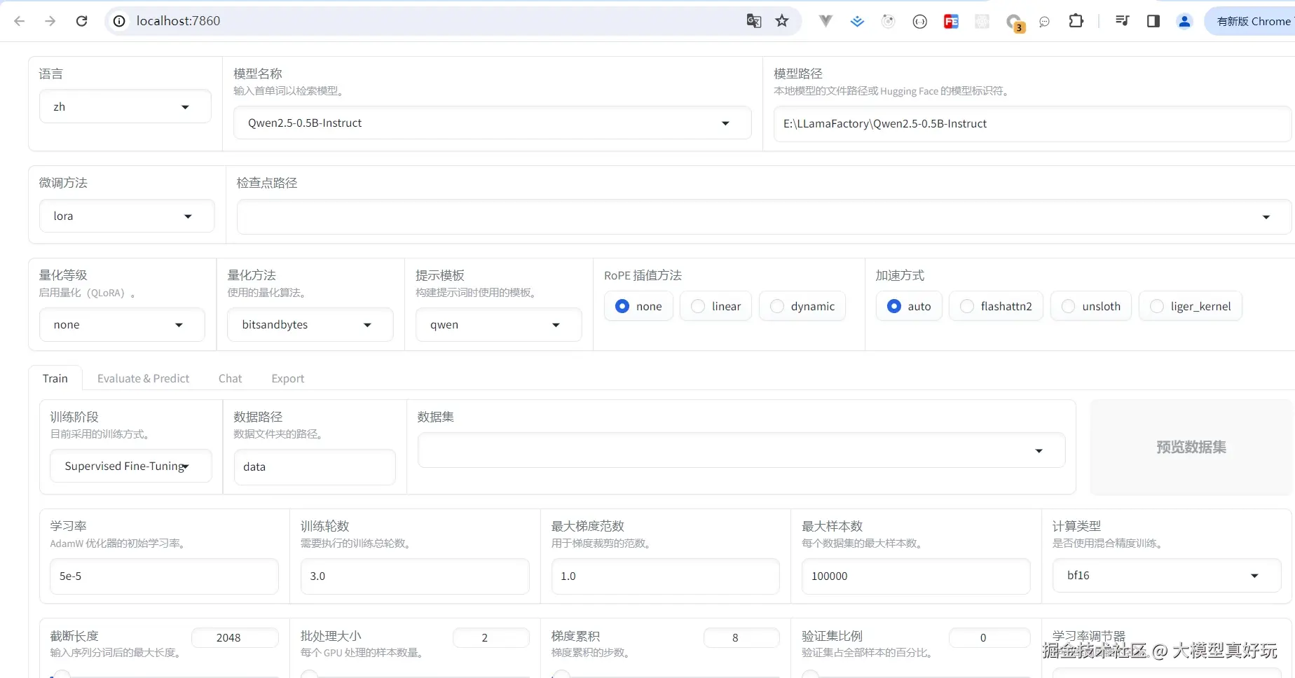Open the chat bubble extension icon
1295x678 pixels.
click(1045, 22)
